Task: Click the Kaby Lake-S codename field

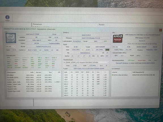Action: pos(37,40)
